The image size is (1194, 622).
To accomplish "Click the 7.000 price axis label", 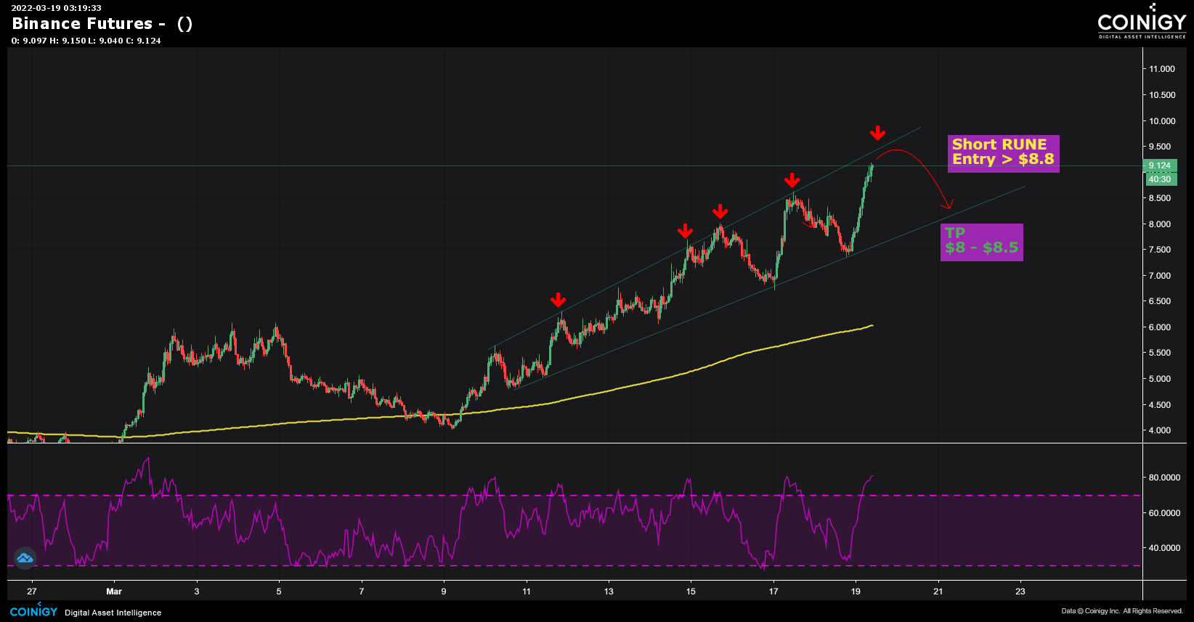I will [1160, 276].
